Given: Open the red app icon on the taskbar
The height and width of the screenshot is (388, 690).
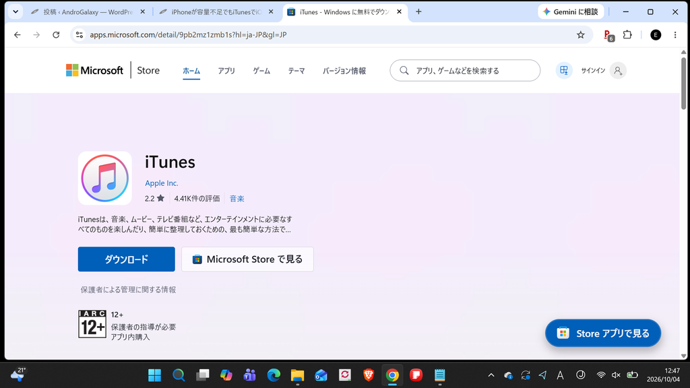Looking at the screenshot, I should (x=416, y=375).
